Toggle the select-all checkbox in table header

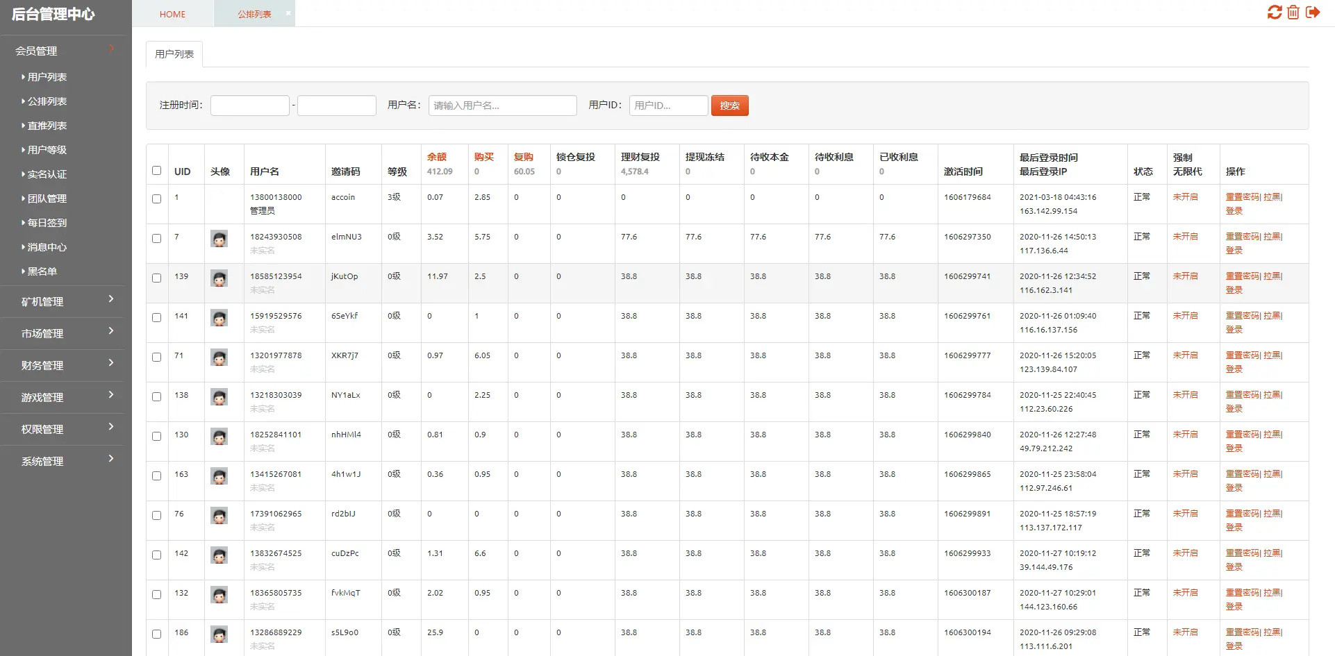[156, 171]
